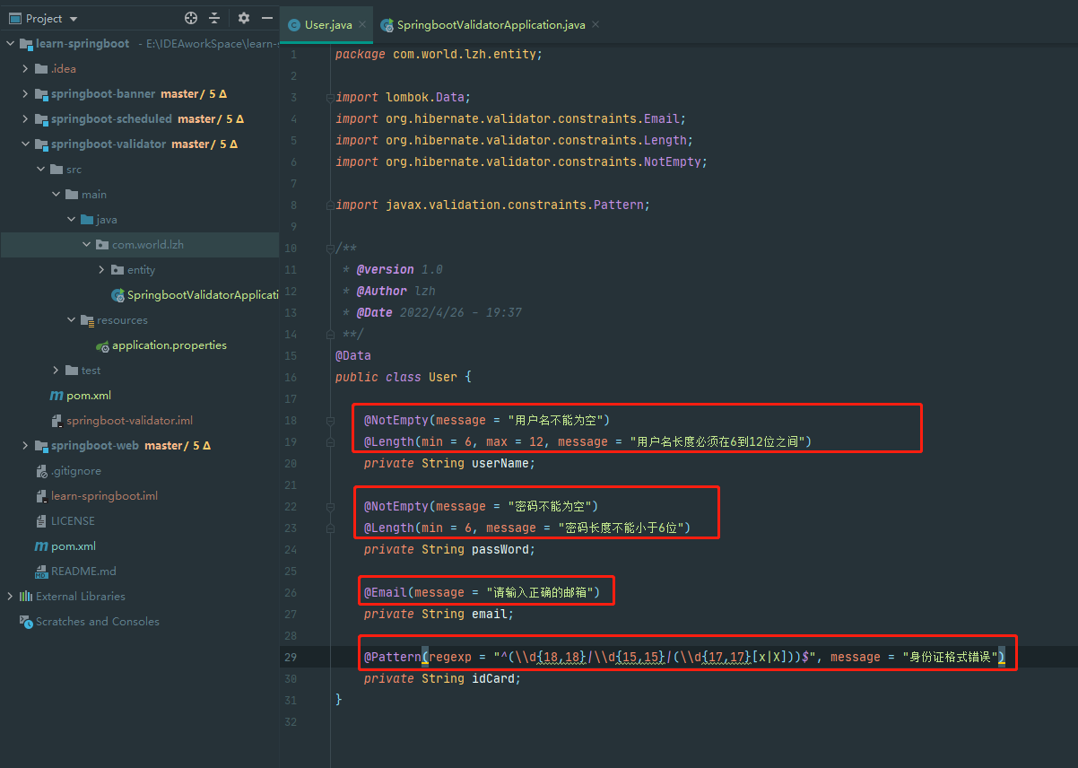
Task: Click 'private String idCard;' line
Action: click(x=442, y=679)
